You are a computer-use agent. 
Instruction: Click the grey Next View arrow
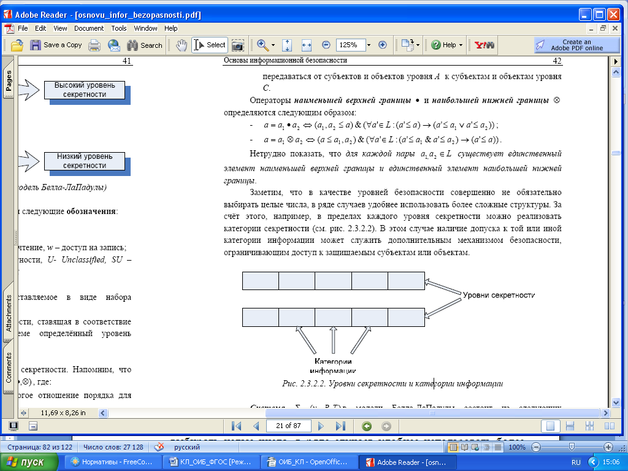click(386, 426)
